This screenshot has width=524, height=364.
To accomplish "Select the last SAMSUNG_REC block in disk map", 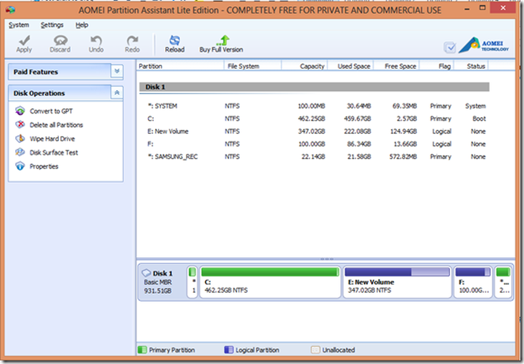I will 503,282.
